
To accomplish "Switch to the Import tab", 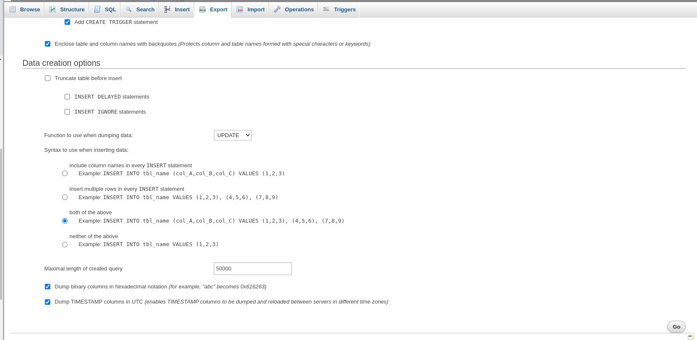I will tap(250, 9).
